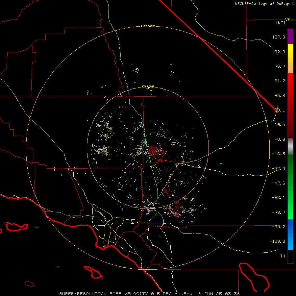Image resolution: width=296 pixels, height=296 pixels.
Task: Select the -63.1 velocity scale value
Action: pos(279,198)
